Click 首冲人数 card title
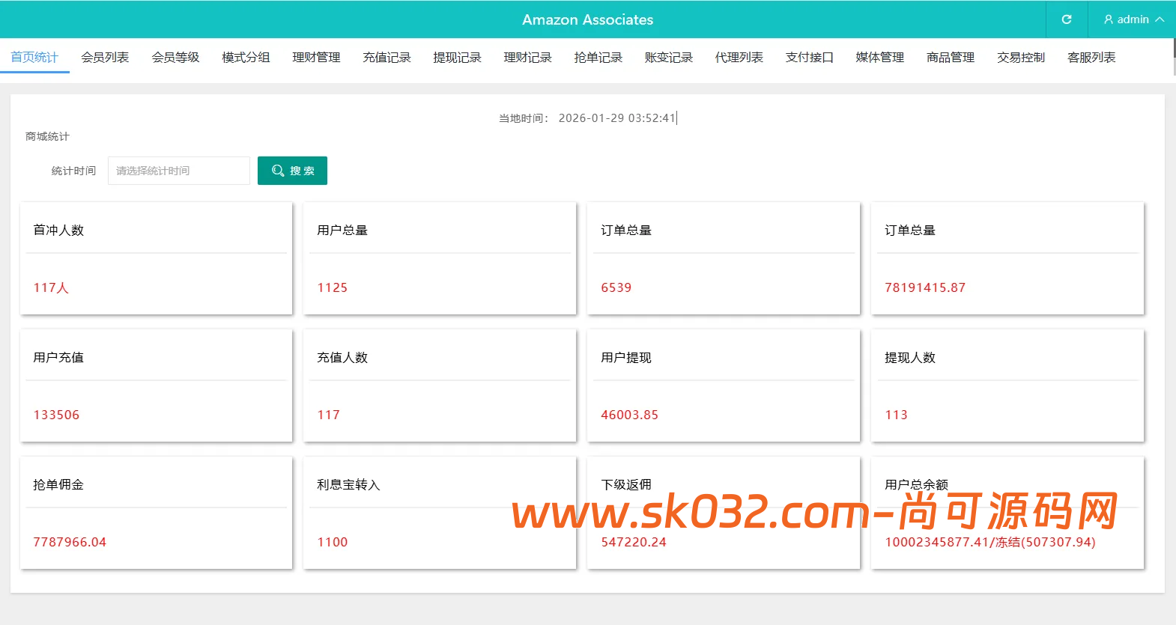 click(58, 230)
